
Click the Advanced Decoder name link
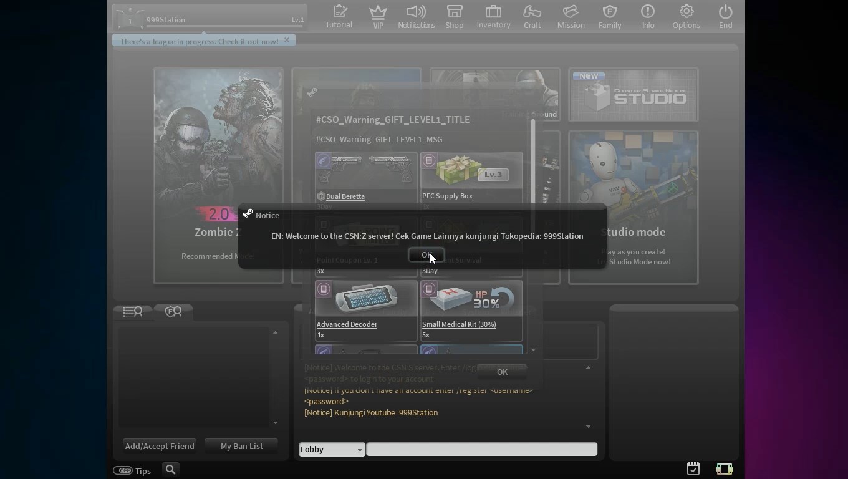[347, 324]
